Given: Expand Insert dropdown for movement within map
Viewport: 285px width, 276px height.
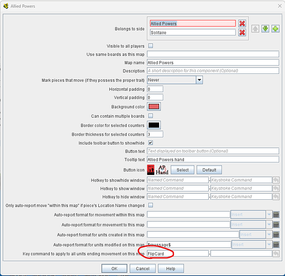Looking at the screenshot, I should [x=269, y=215].
